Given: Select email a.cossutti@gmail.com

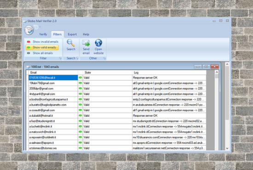Looking at the screenshot, I should tap(53, 110).
